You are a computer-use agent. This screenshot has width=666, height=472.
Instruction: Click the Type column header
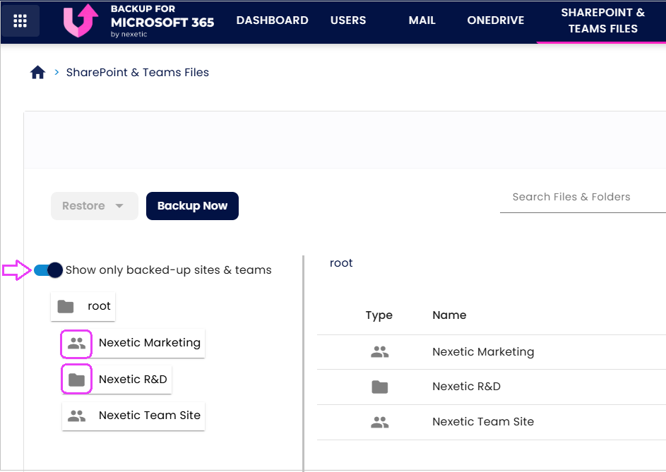click(x=379, y=315)
